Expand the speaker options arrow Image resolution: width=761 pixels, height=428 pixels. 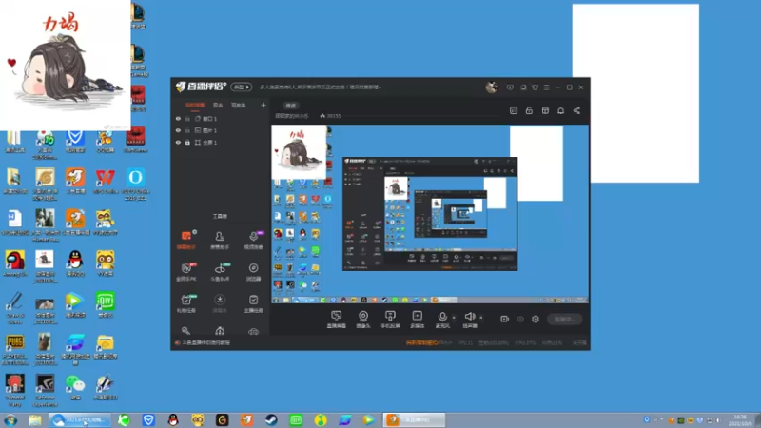tap(481, 318)
